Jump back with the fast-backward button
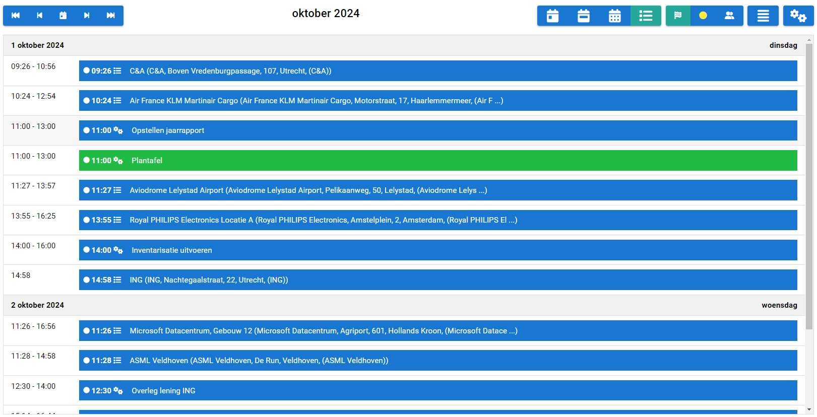The width and height of the screenshot is (817, 417). (x=16, y=16)
